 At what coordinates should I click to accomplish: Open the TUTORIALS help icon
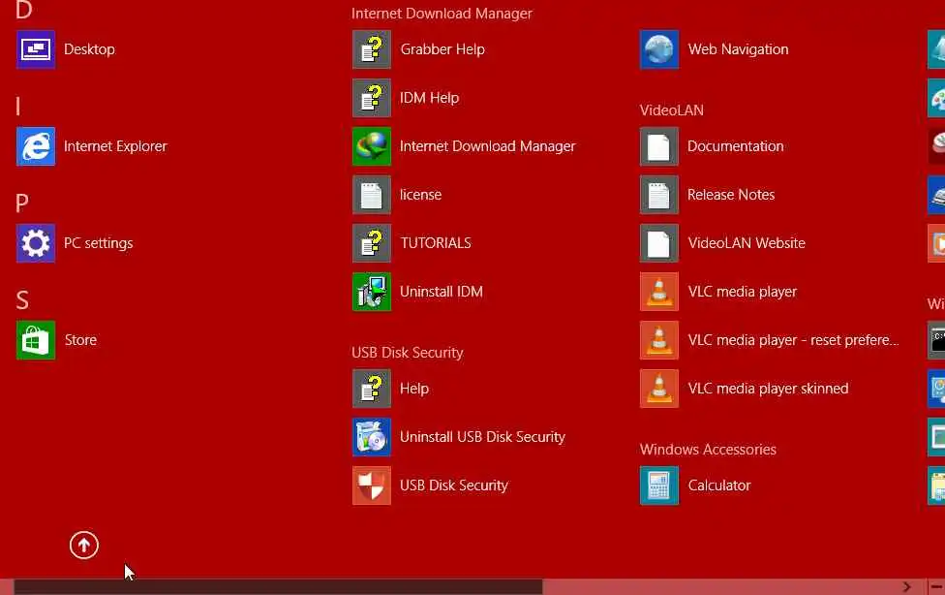(371, 243)
